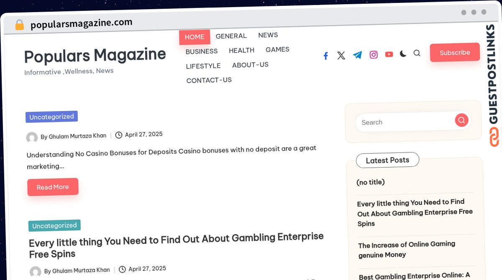Open the blue Uncategorized category tag
This screenshot has height=280, width=502.
(51, 117)
